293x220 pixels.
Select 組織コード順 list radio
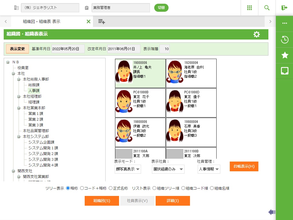(x=183, y=188)
